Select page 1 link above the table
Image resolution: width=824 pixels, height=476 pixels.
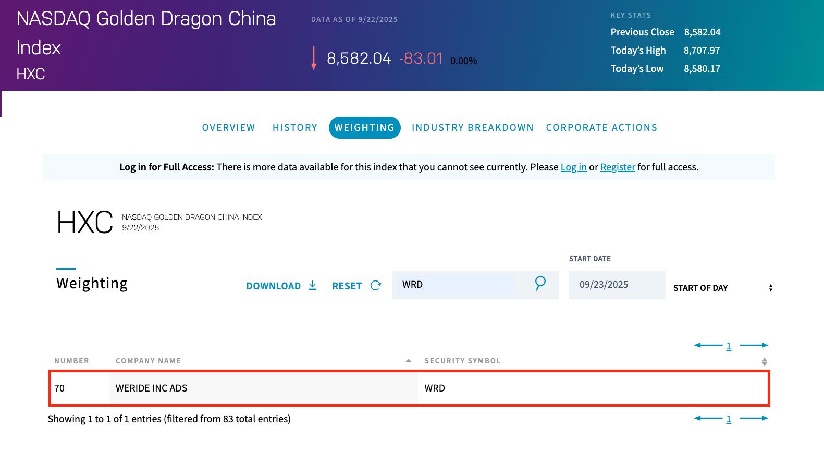[729, 346]
